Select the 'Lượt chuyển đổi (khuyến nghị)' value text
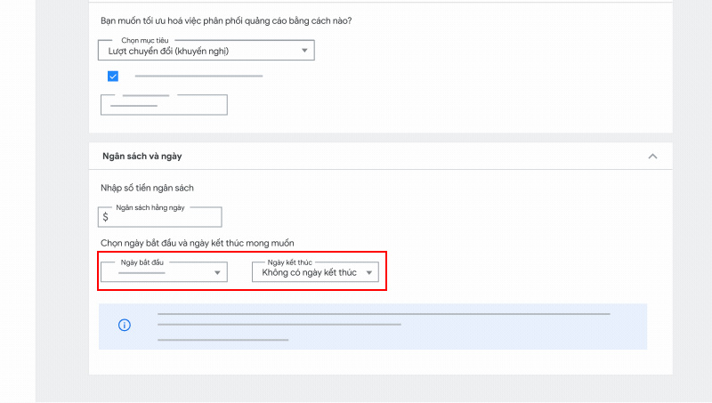 pyautogui.click(x=163, y=52)
